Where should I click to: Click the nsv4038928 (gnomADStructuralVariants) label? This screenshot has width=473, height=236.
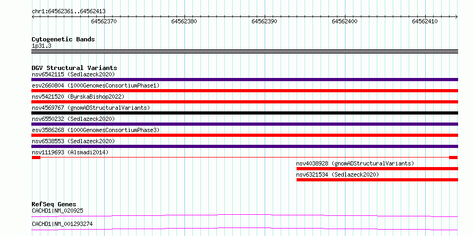355,163
